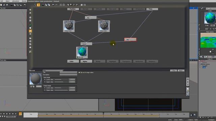216x121 pixels.
Task: Expand the Layer 1 tree in World Browser
Action: 199,61
